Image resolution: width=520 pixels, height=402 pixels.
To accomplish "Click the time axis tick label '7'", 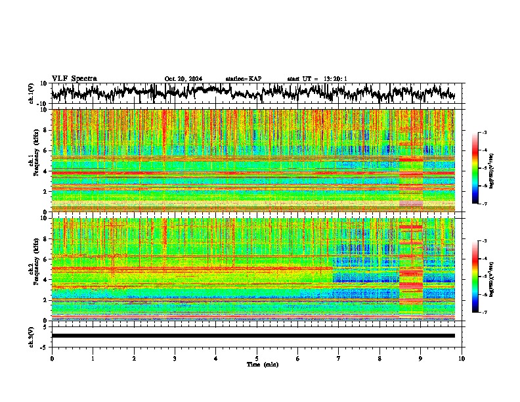I will [339, 359].
